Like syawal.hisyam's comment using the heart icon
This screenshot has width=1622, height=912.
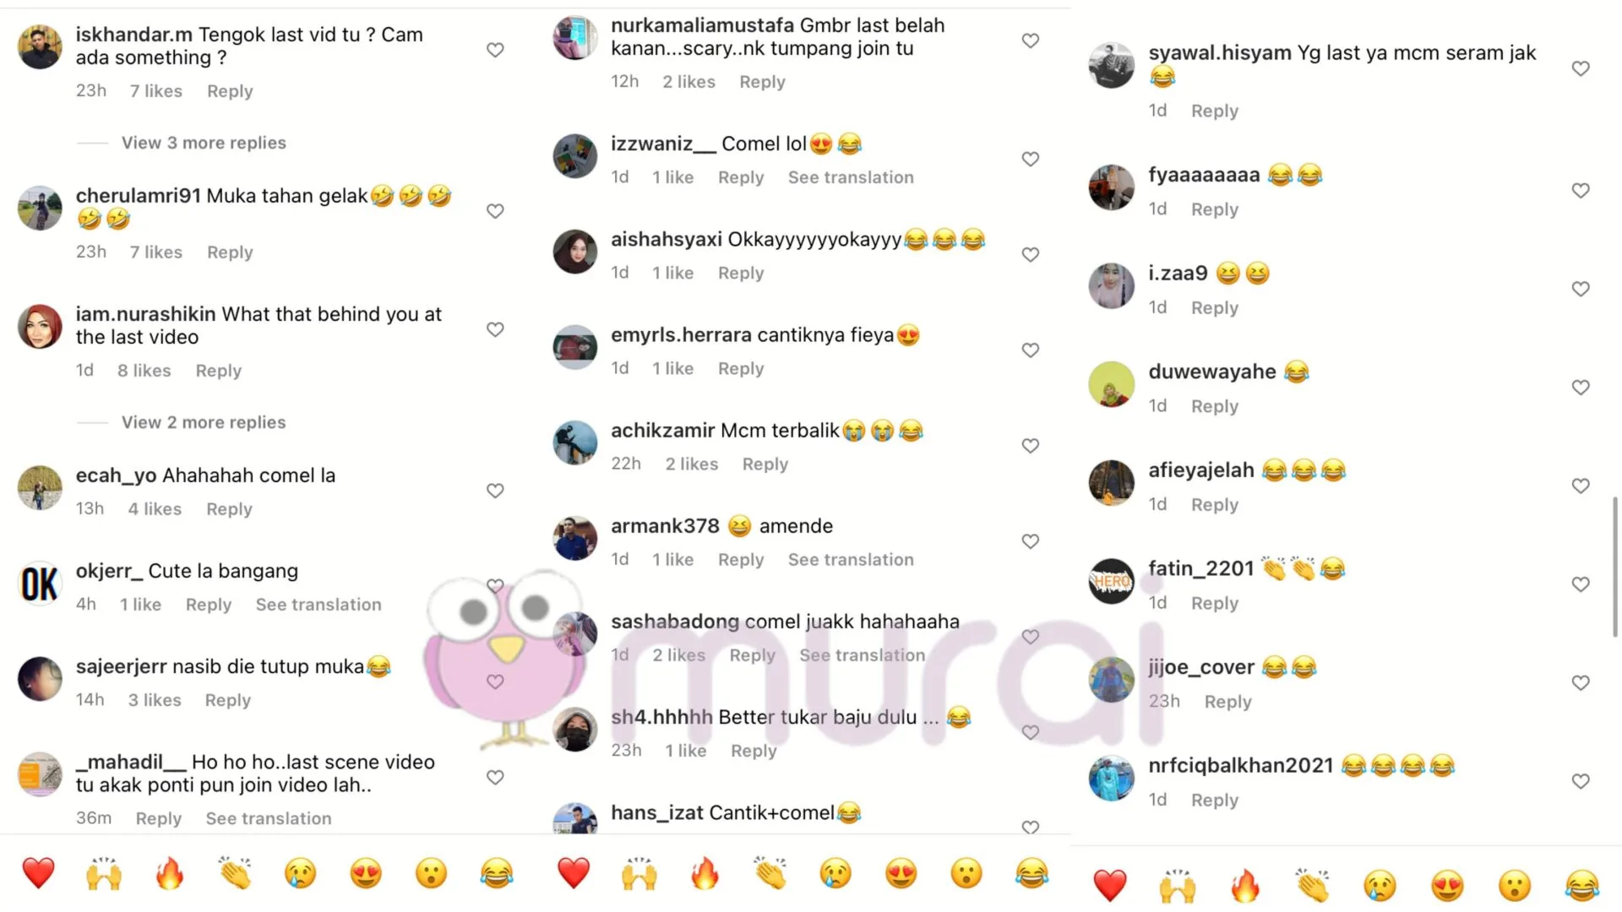coord(1581,68)
